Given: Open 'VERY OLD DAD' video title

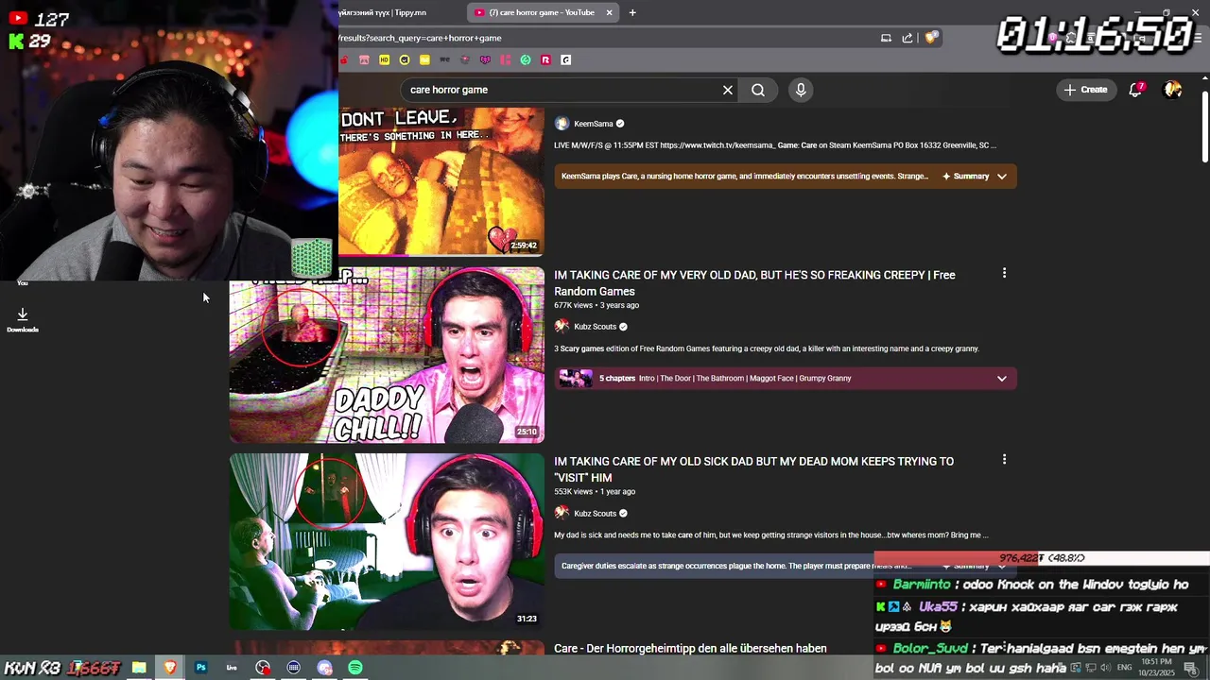Looking at the screenshot, I should [754, 283].
